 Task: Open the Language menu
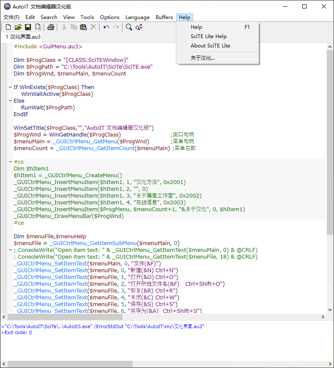click(137, 17)
